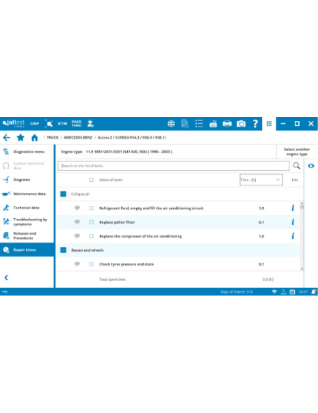Tick the Select all tasks checkbox

pyautogui.click(x=91, y=180)
